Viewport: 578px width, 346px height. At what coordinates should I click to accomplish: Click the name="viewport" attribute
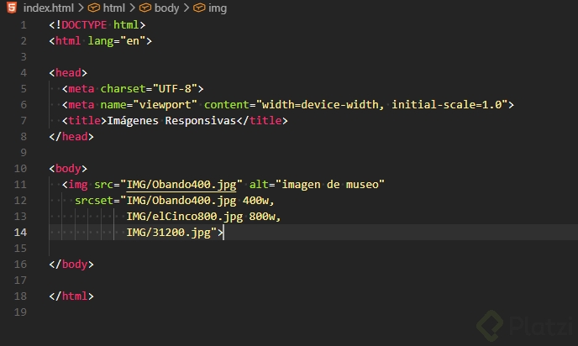(x=149, y=105)
